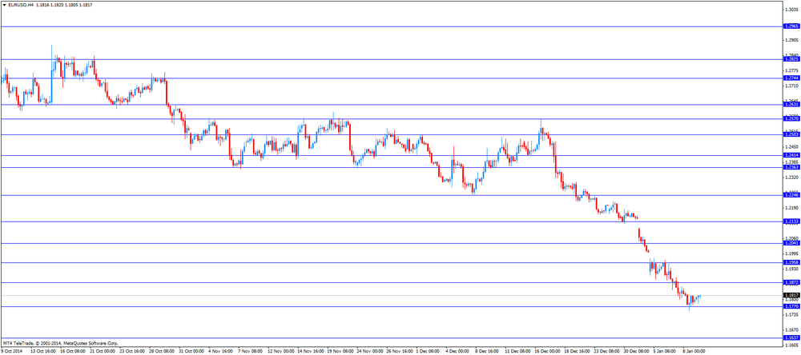Screen dimensions: 801x355
Task: Click the 1.2905 price scale label
Action: point(791,40)
